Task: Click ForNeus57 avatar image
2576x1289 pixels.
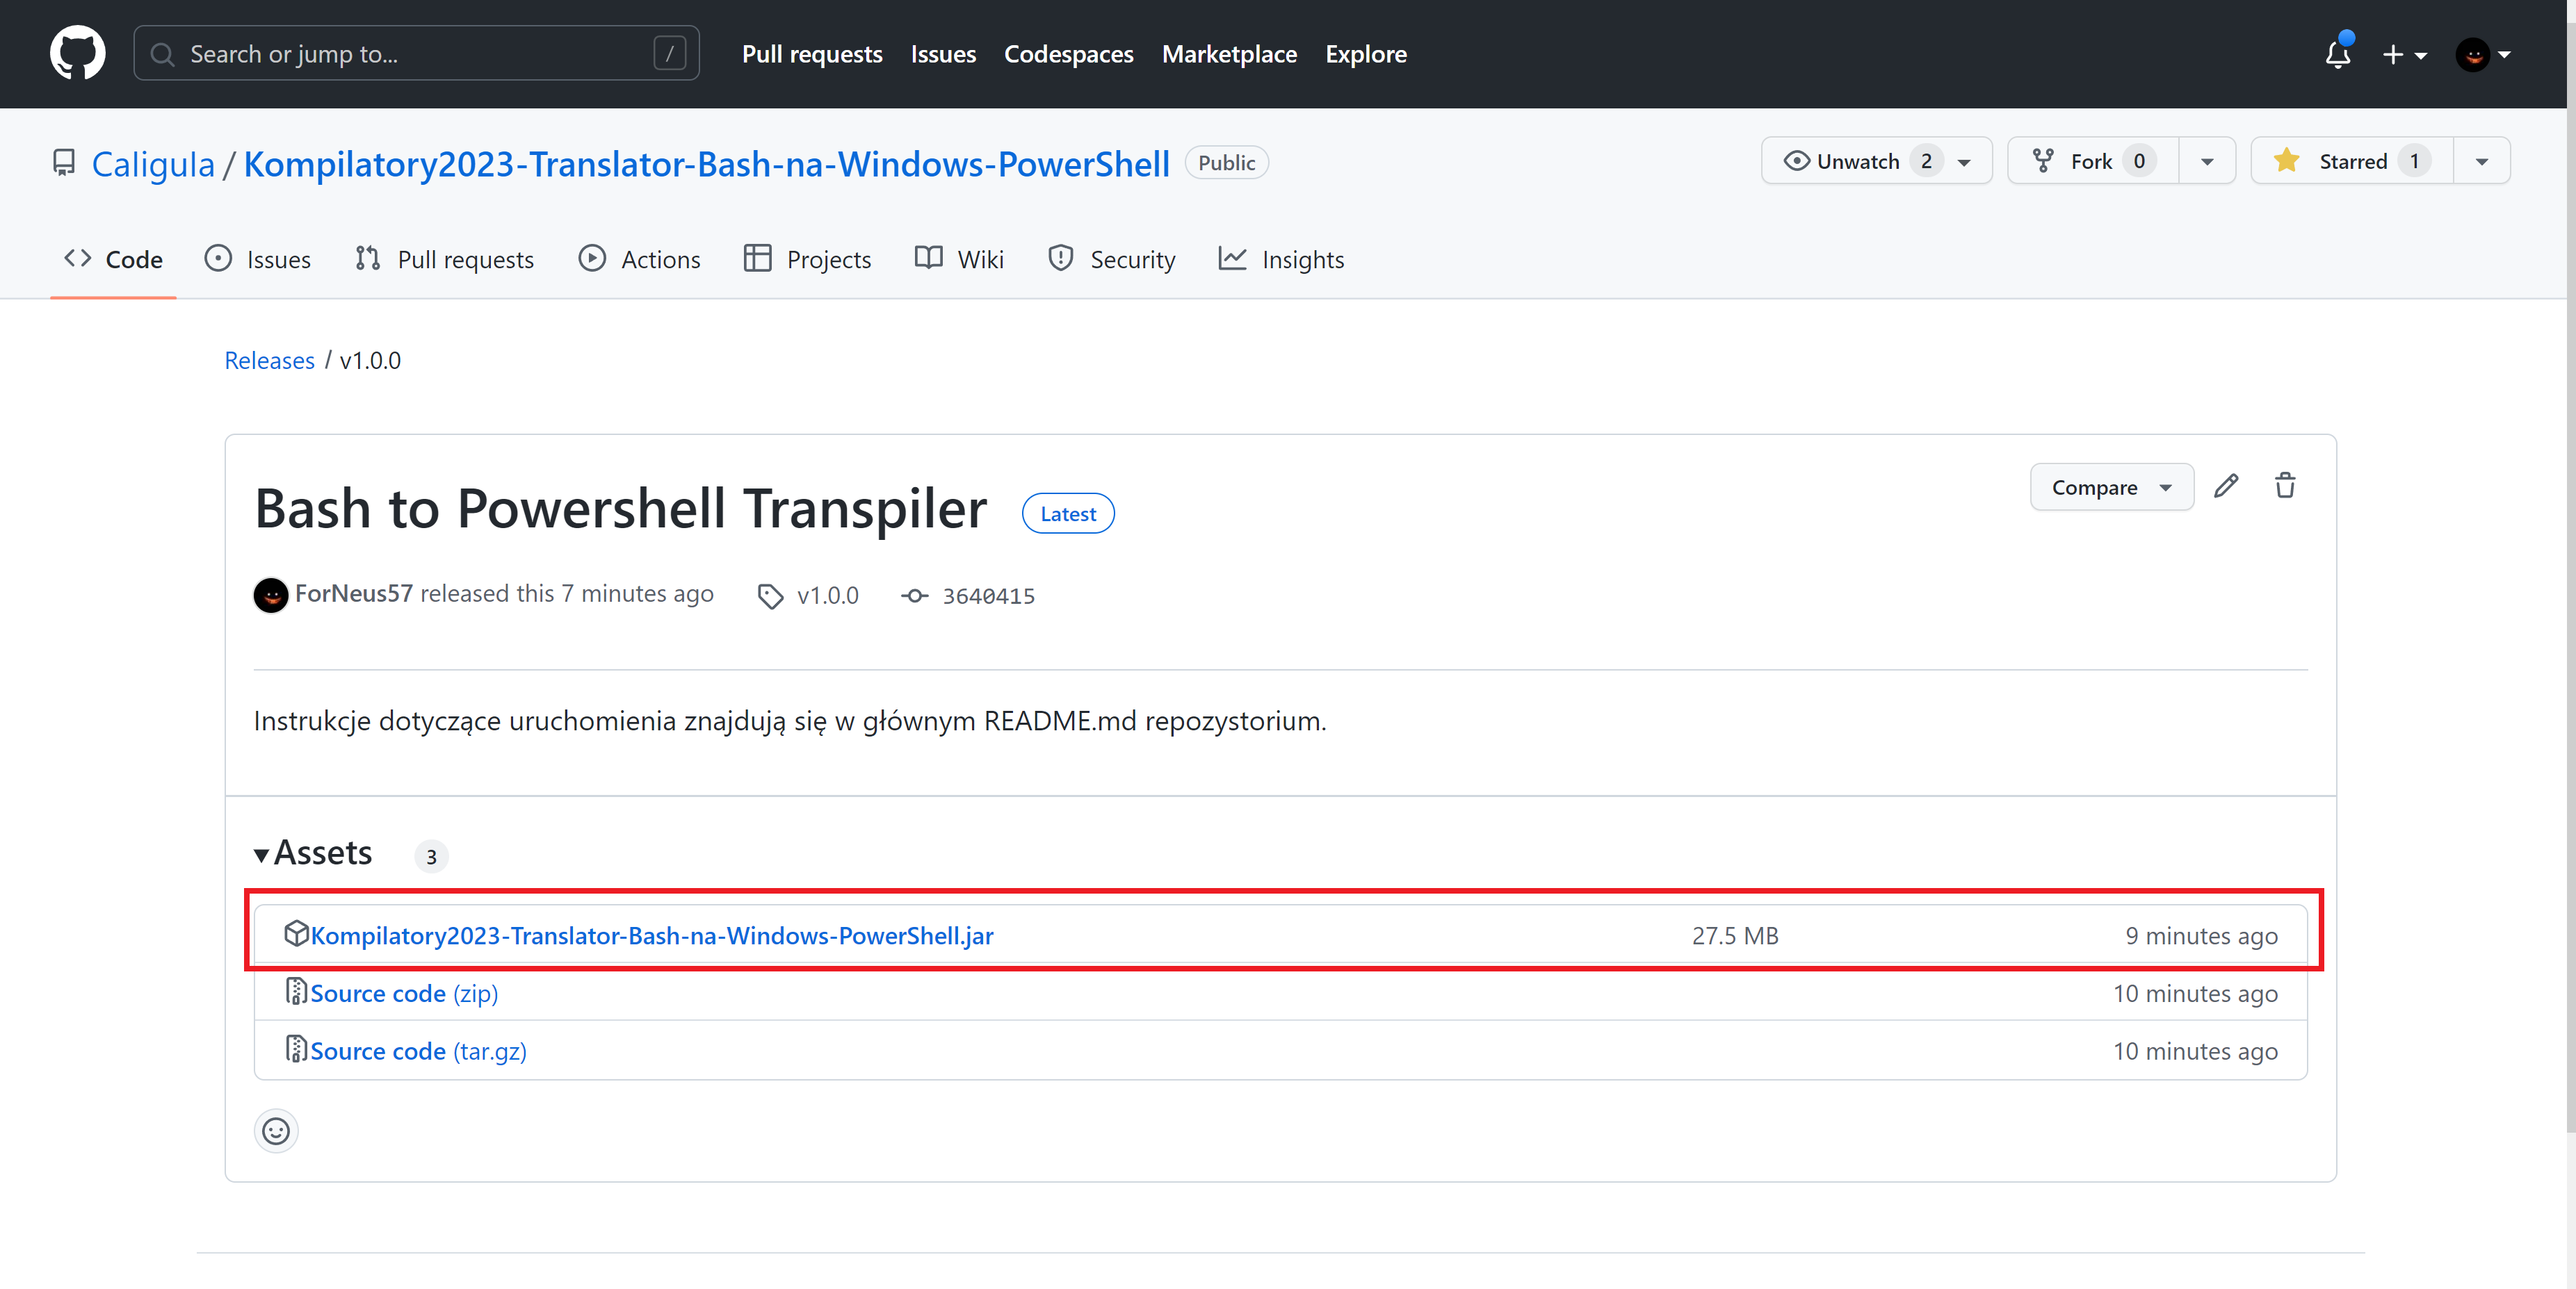Action: coord(271,596)
